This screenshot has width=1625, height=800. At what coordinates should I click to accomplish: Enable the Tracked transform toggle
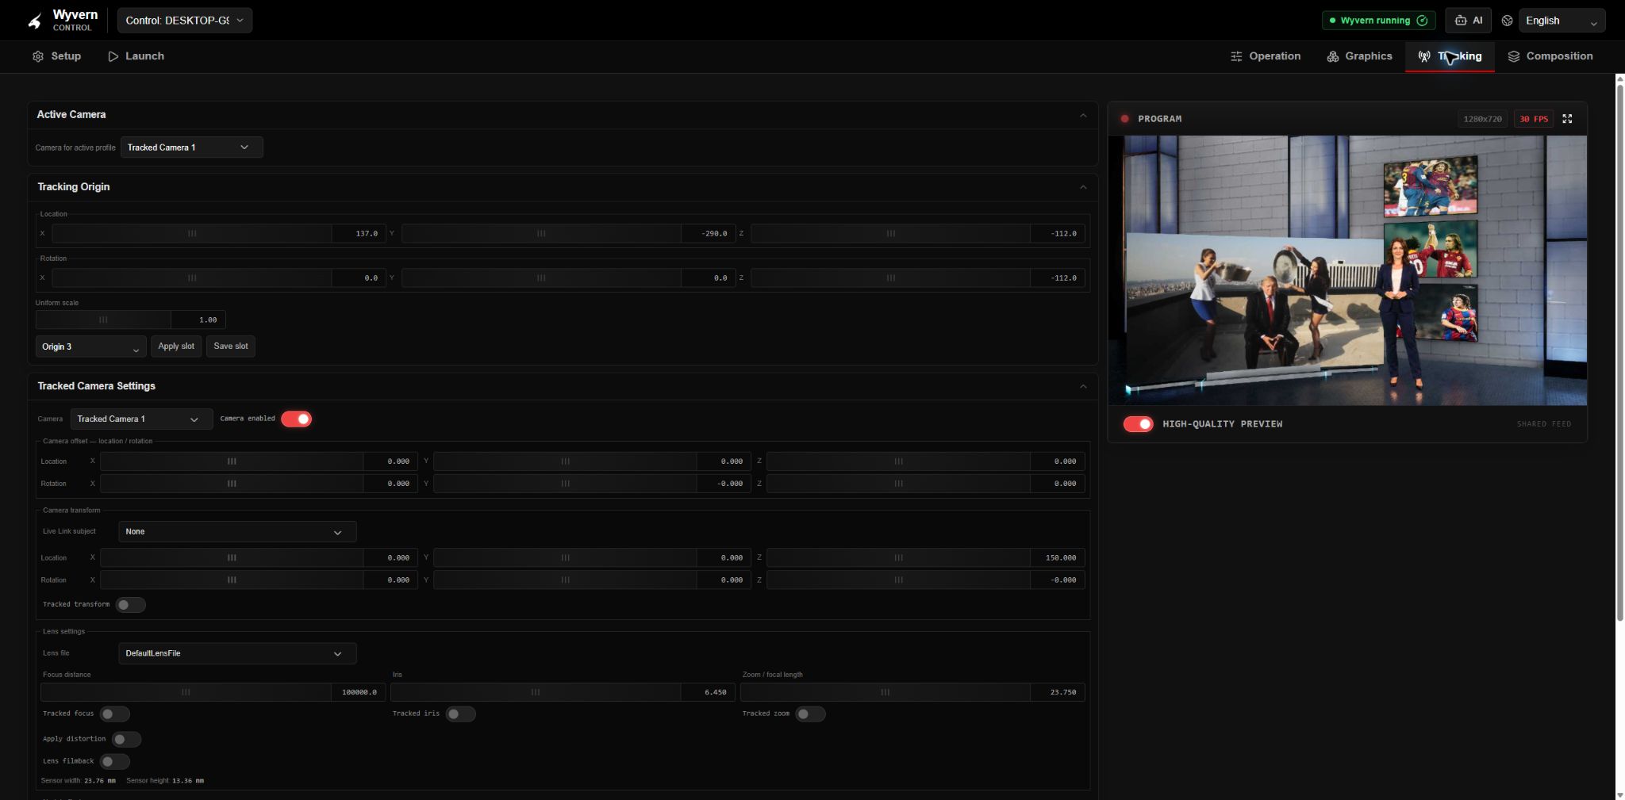pos(131,605)
